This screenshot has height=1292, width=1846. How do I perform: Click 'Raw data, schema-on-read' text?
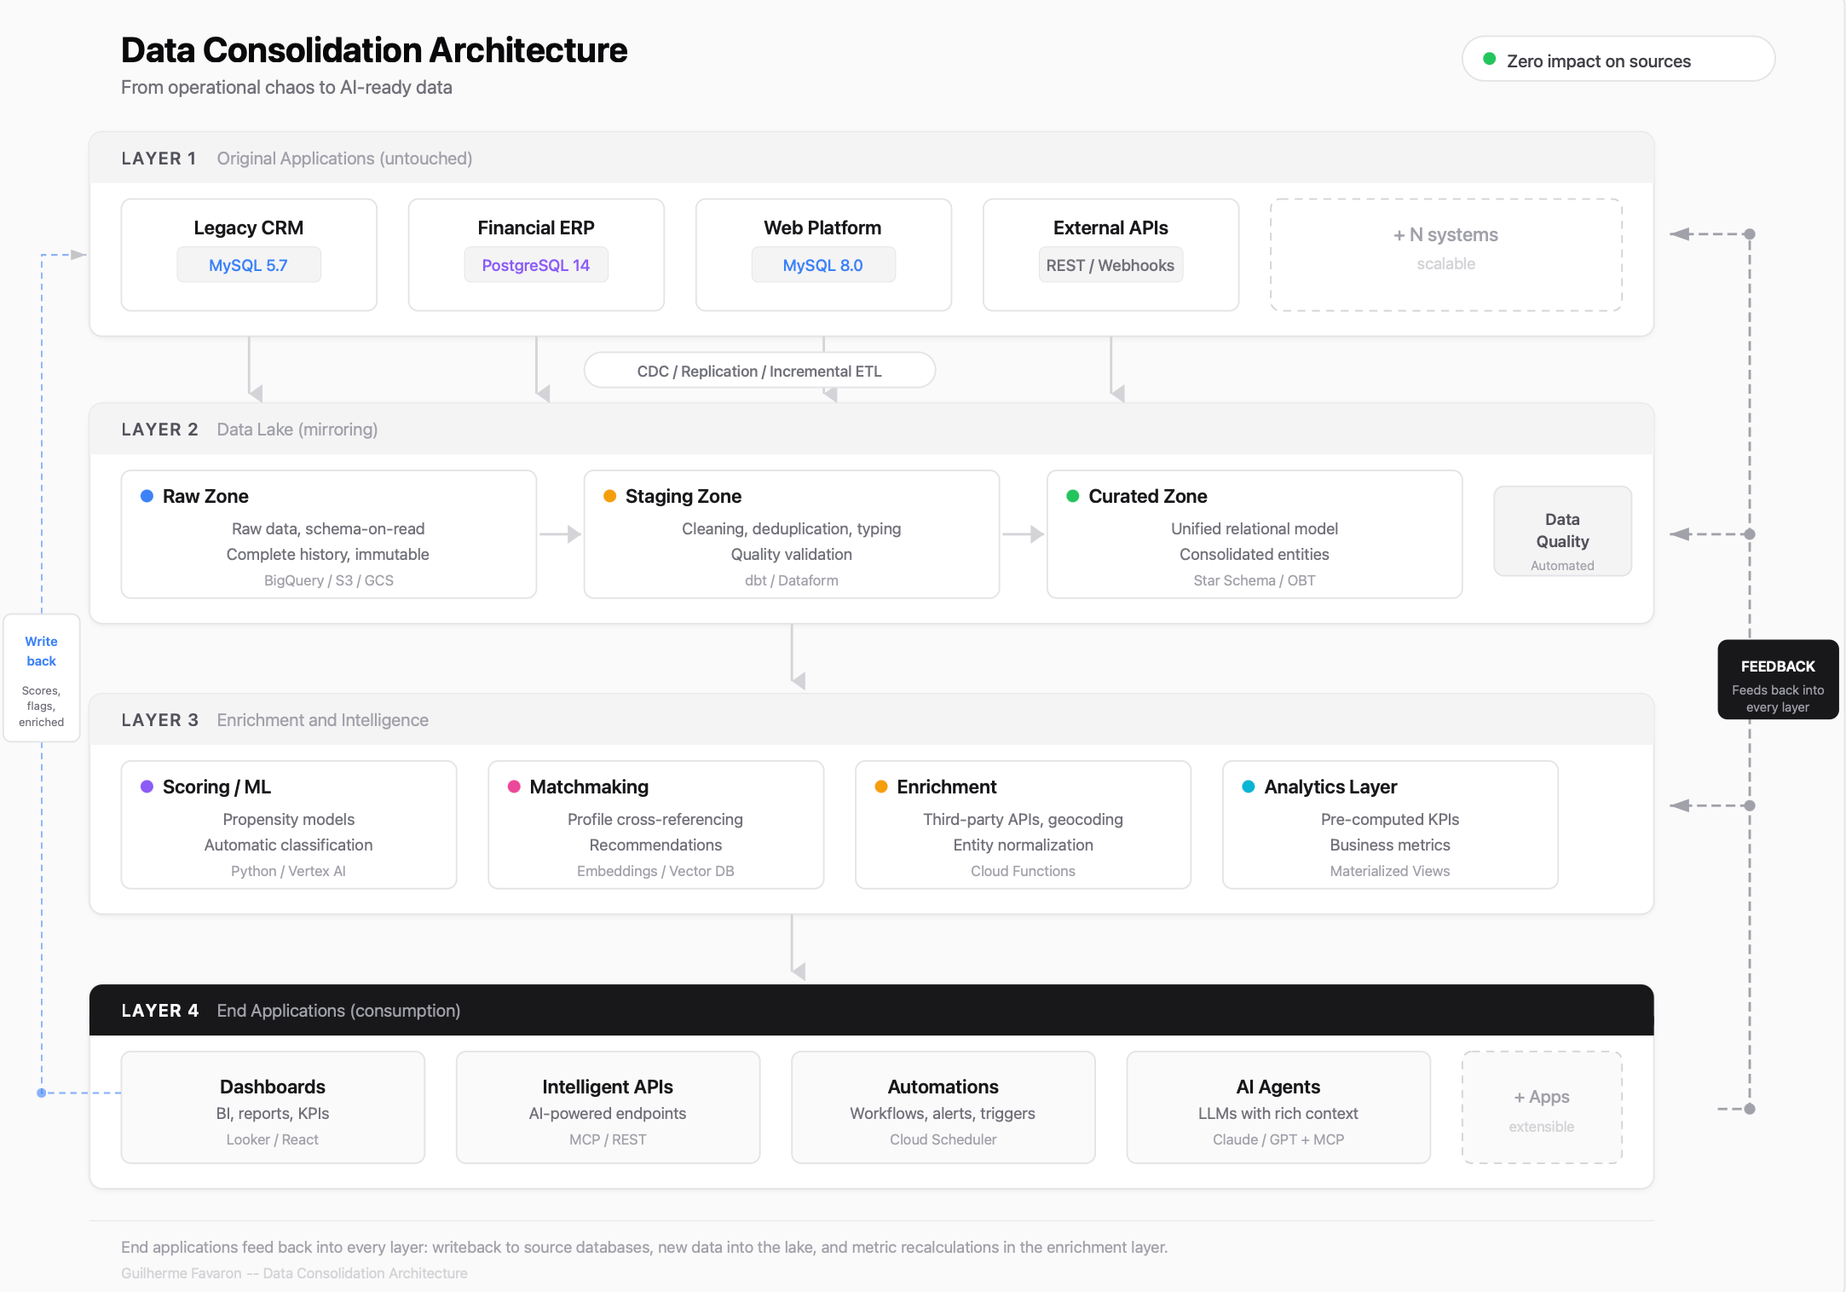point(328,528)
